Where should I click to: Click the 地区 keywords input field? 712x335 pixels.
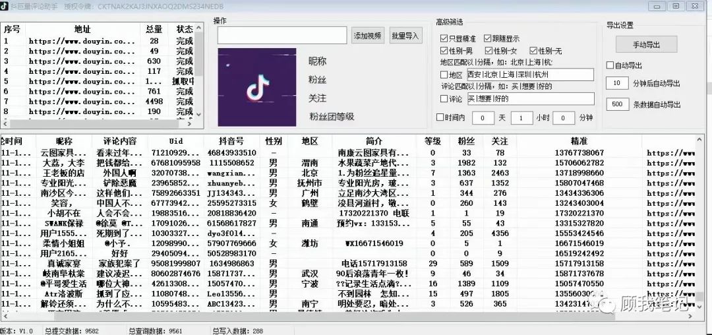coord(530,75)
